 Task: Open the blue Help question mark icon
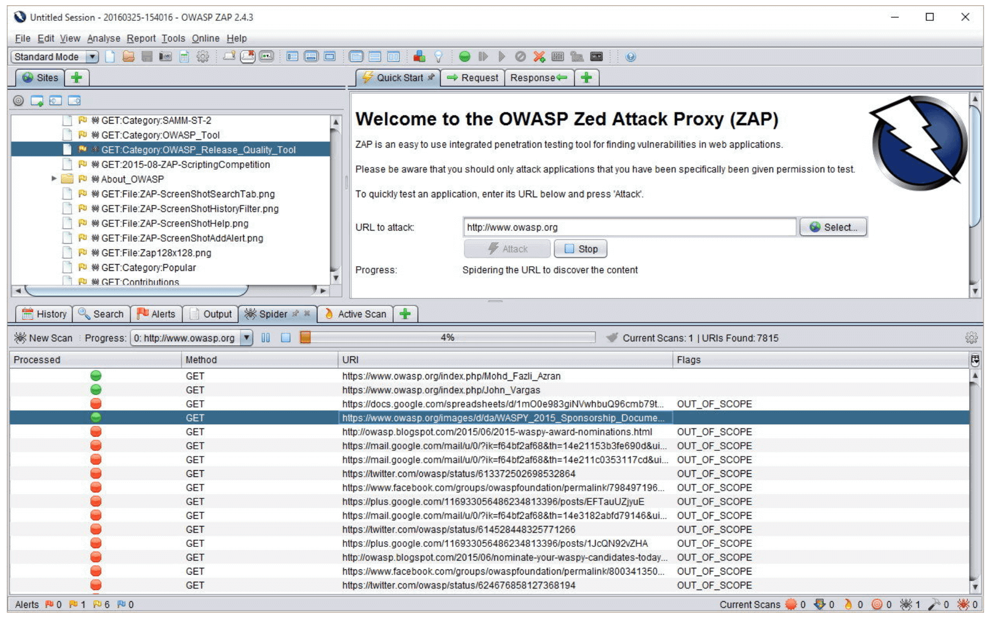point(631,56)
